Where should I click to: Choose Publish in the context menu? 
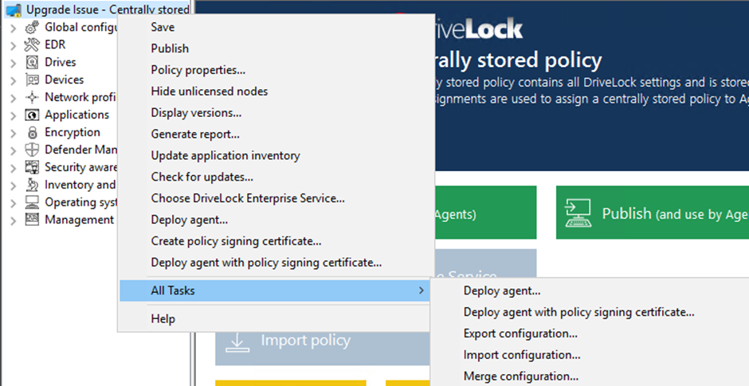276,49
